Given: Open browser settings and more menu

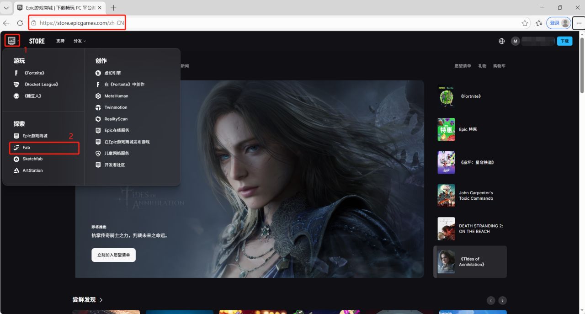Looking at the screenshot, I should pos(579,23).
